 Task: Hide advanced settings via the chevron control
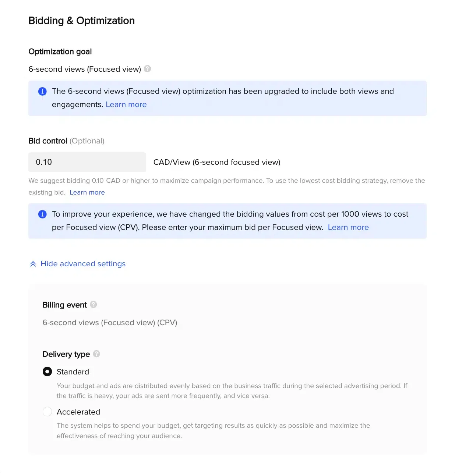tap(33, 263)
